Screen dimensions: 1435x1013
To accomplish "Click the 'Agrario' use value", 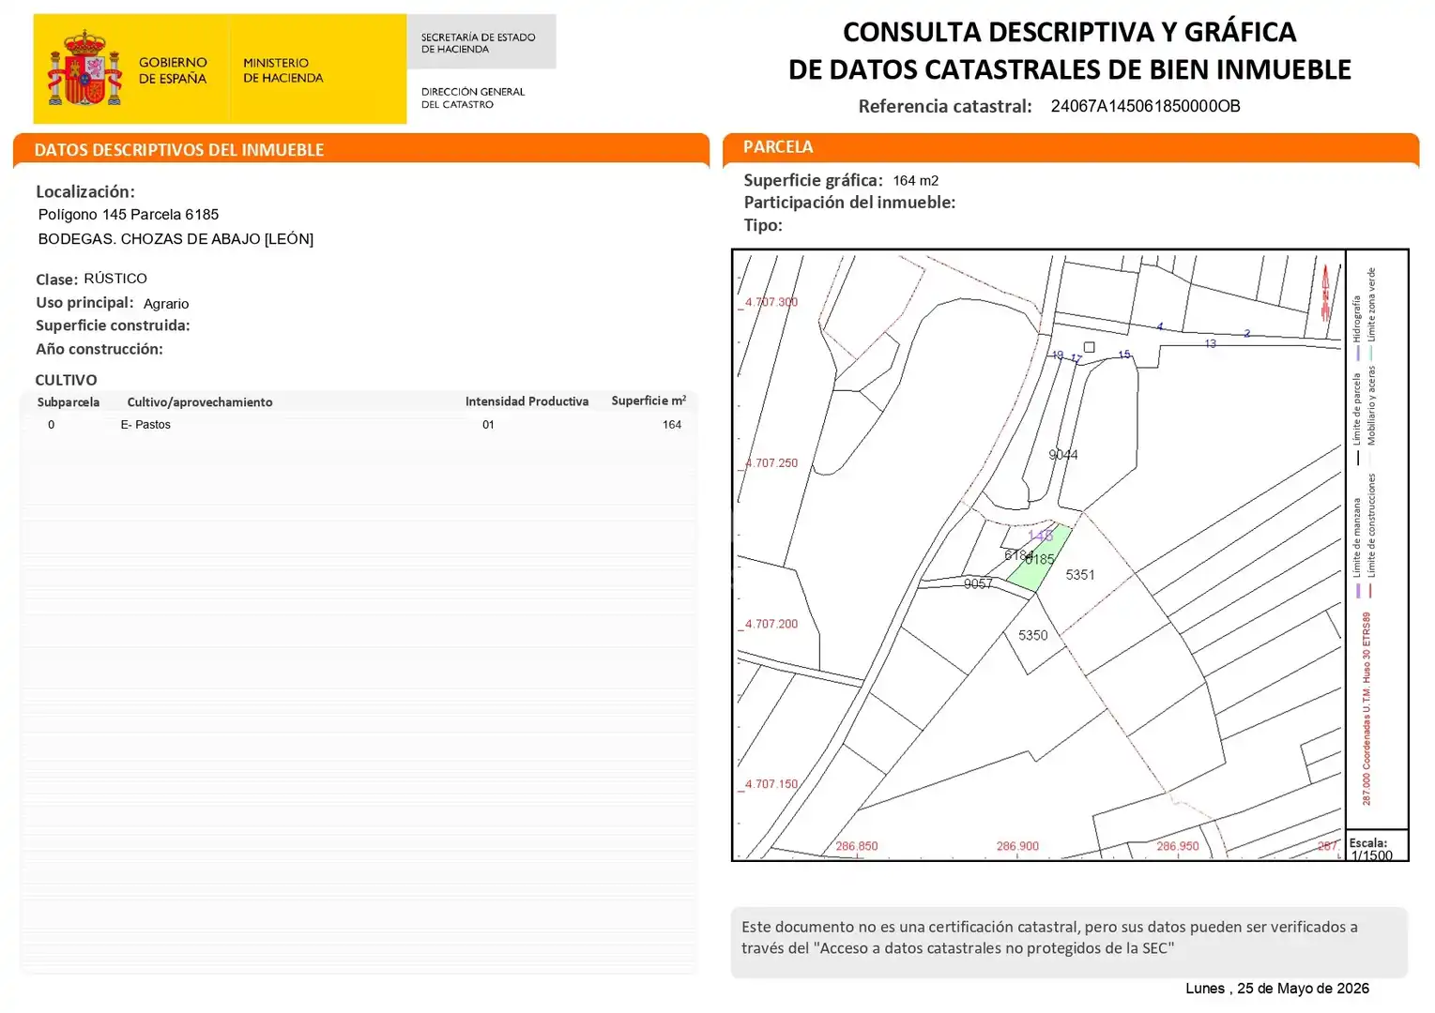I will point(166,304).
